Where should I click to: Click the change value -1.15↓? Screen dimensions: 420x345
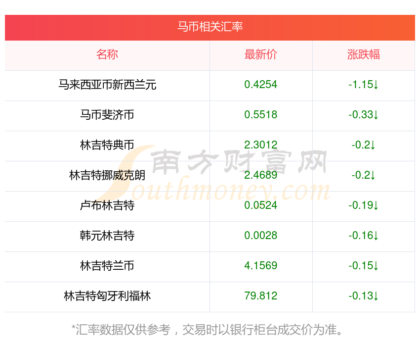[364, 85]
